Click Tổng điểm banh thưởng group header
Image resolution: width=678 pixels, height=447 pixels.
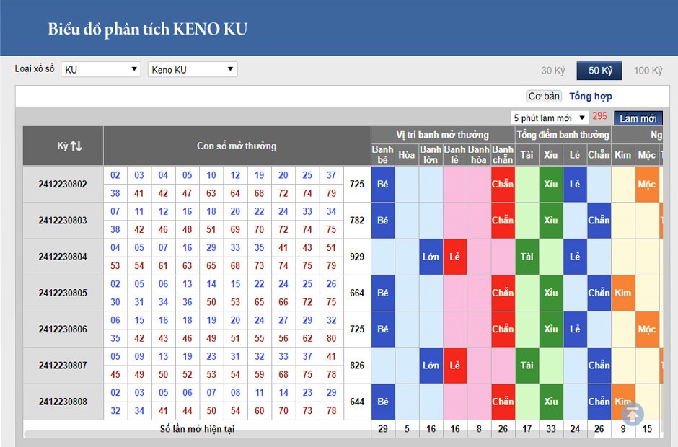563,135
